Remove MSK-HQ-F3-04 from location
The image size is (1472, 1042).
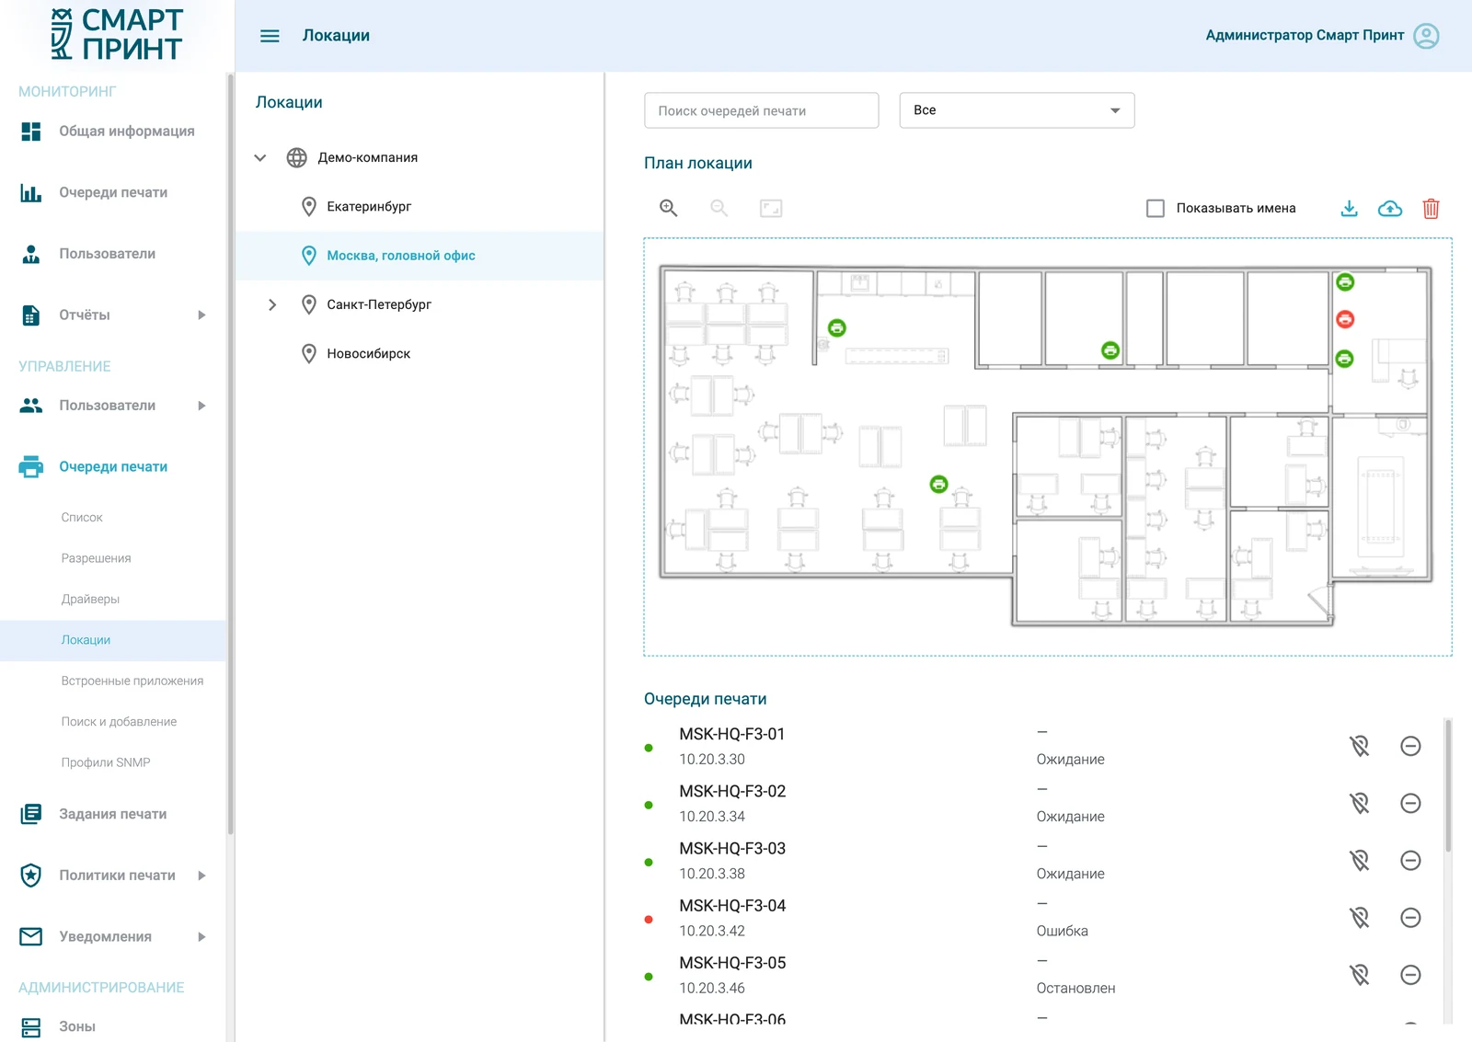(1410, 917)
